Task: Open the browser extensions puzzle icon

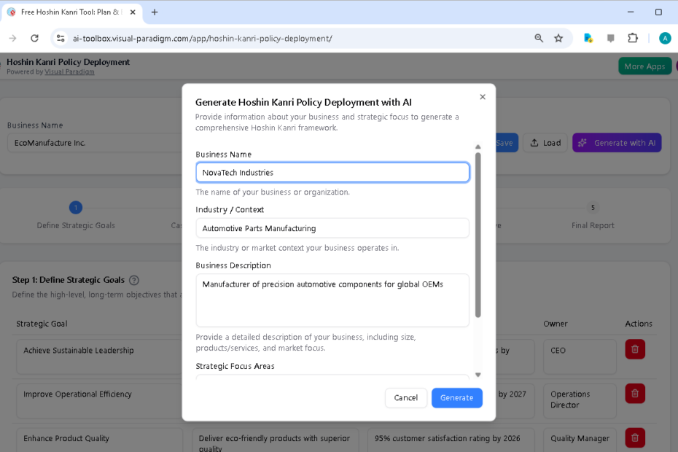Action: [632, 37]
